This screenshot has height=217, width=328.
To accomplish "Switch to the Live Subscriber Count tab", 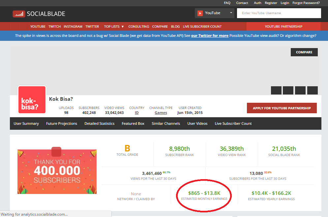I will [233, 123].
